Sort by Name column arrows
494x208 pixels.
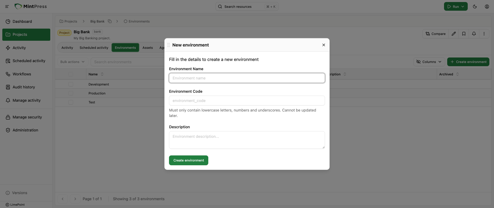pos(102,74)
